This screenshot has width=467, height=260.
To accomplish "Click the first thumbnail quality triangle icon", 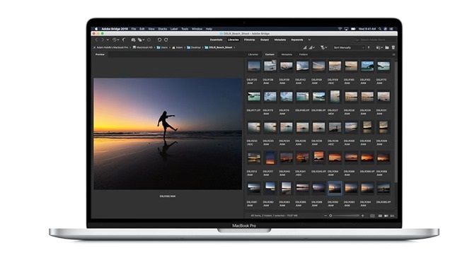I will click(x=305, y=47).
